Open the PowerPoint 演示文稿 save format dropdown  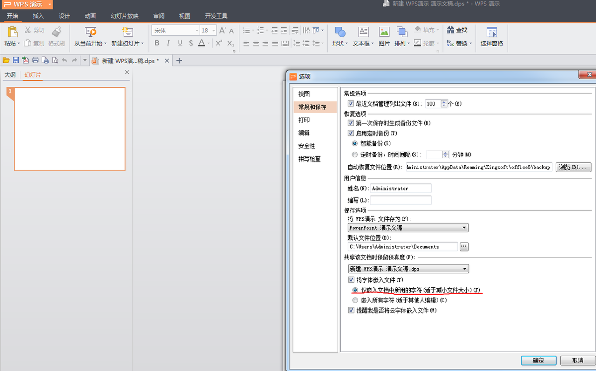pos(408,228)
